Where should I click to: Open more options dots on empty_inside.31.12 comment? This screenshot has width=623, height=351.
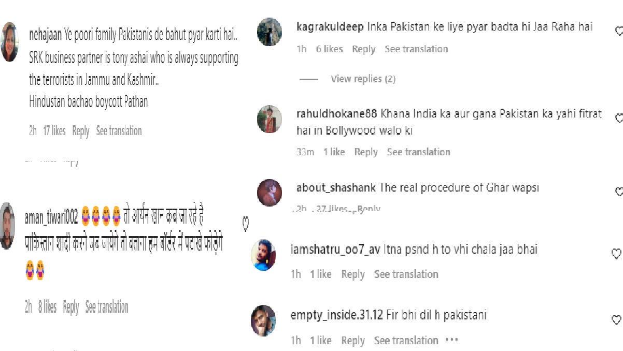(x=451, y=340)
